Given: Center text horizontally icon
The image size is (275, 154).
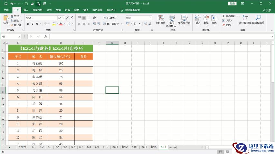Looking at the screenshot, I should pyautogui.click(x=84, y=24).
